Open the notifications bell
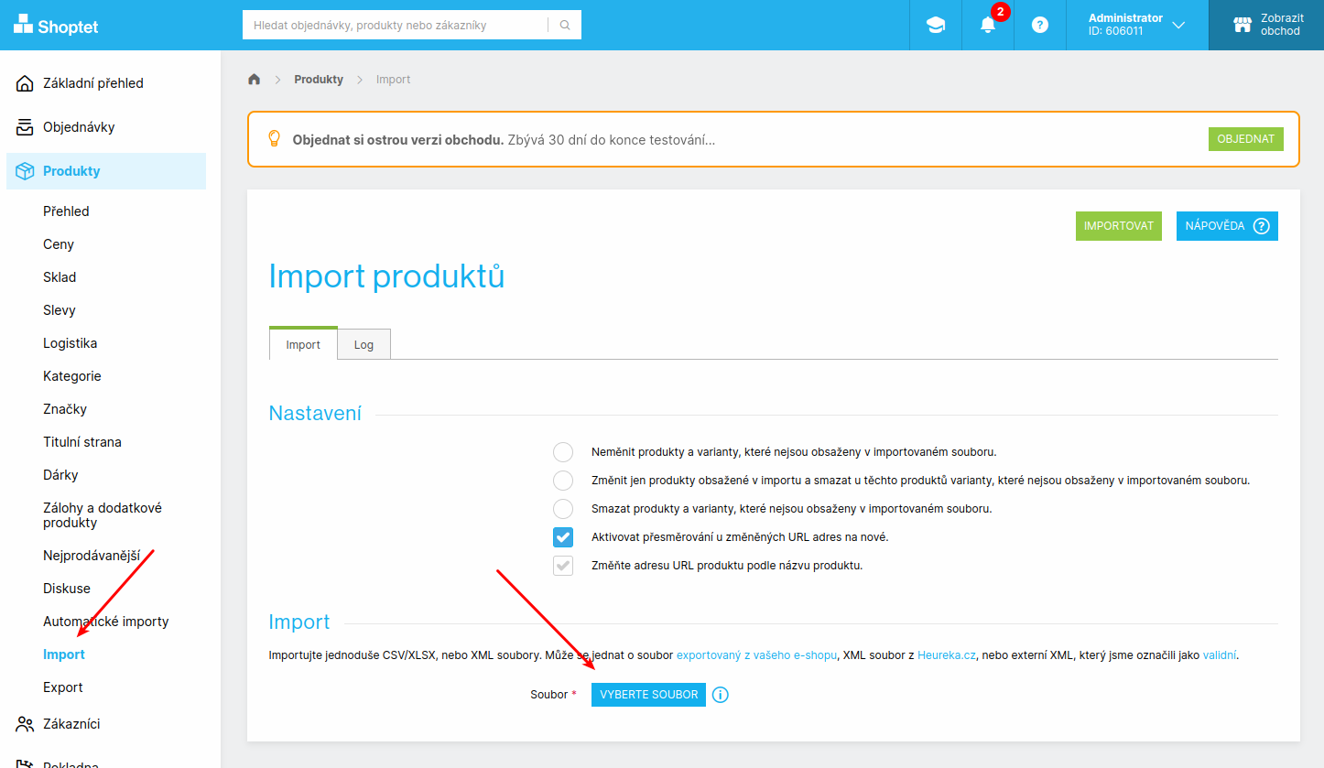 (x=988, y=26)
